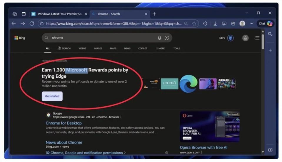Open the Settings and more ellipsis menu

coord(251,23)
